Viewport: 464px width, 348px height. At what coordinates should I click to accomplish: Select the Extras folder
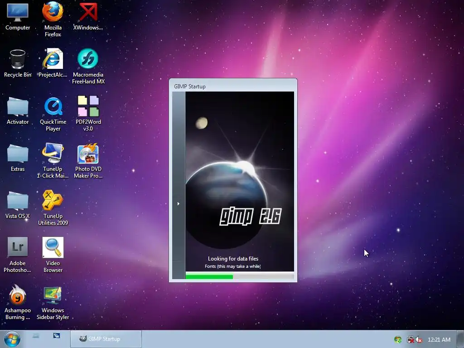[x=18, y=158]
